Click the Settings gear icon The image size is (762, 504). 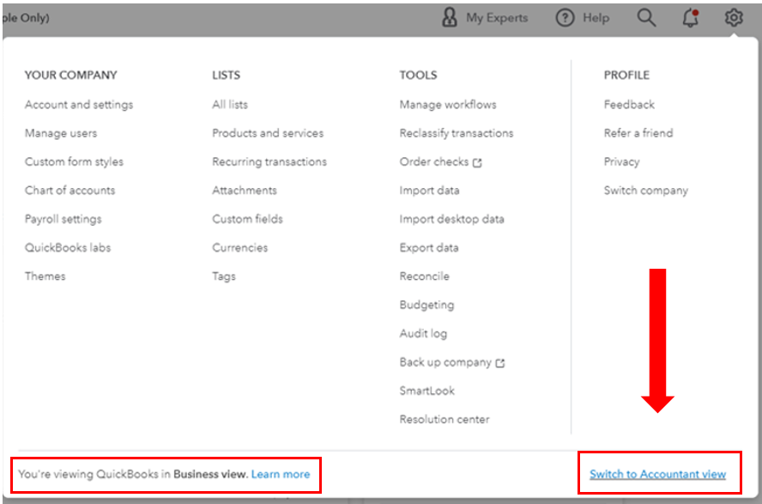(734, 18)
